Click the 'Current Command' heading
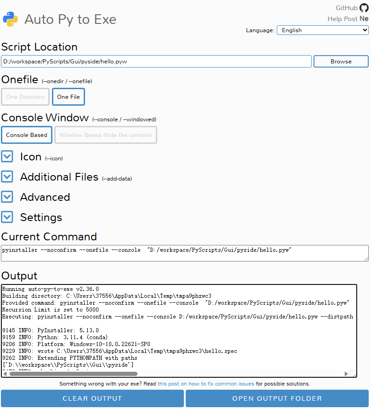 click(49, 237)
